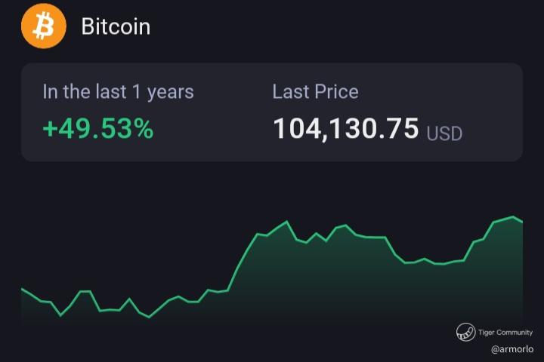The width and height of the screenshot is (544, 362).
Task: Click the starting point of the chart line
Action: click(x=22, y=289)
